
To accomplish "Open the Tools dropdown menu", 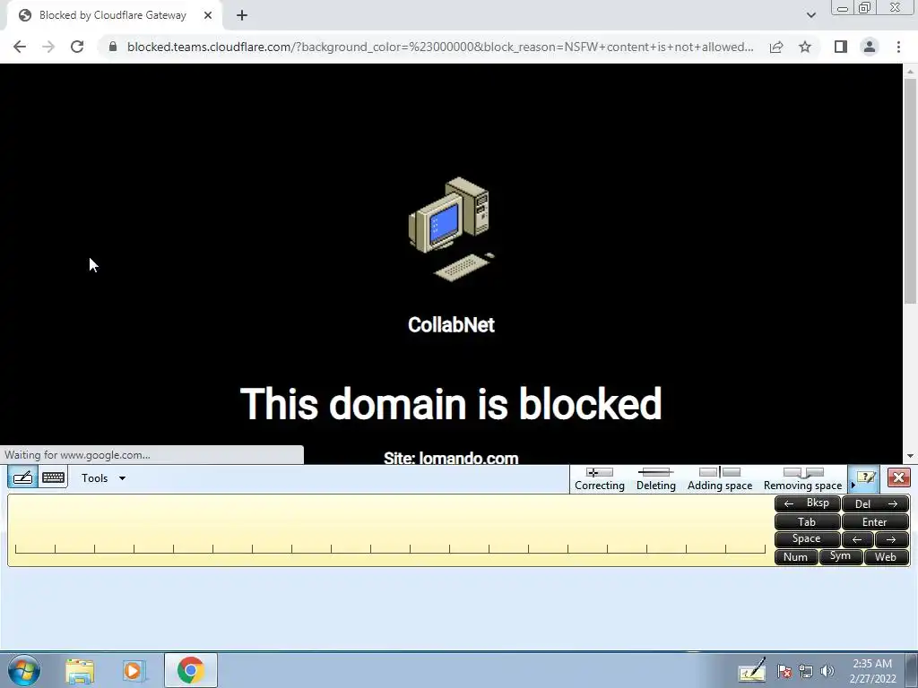I will pyautogui.click(x=103, y=478).
